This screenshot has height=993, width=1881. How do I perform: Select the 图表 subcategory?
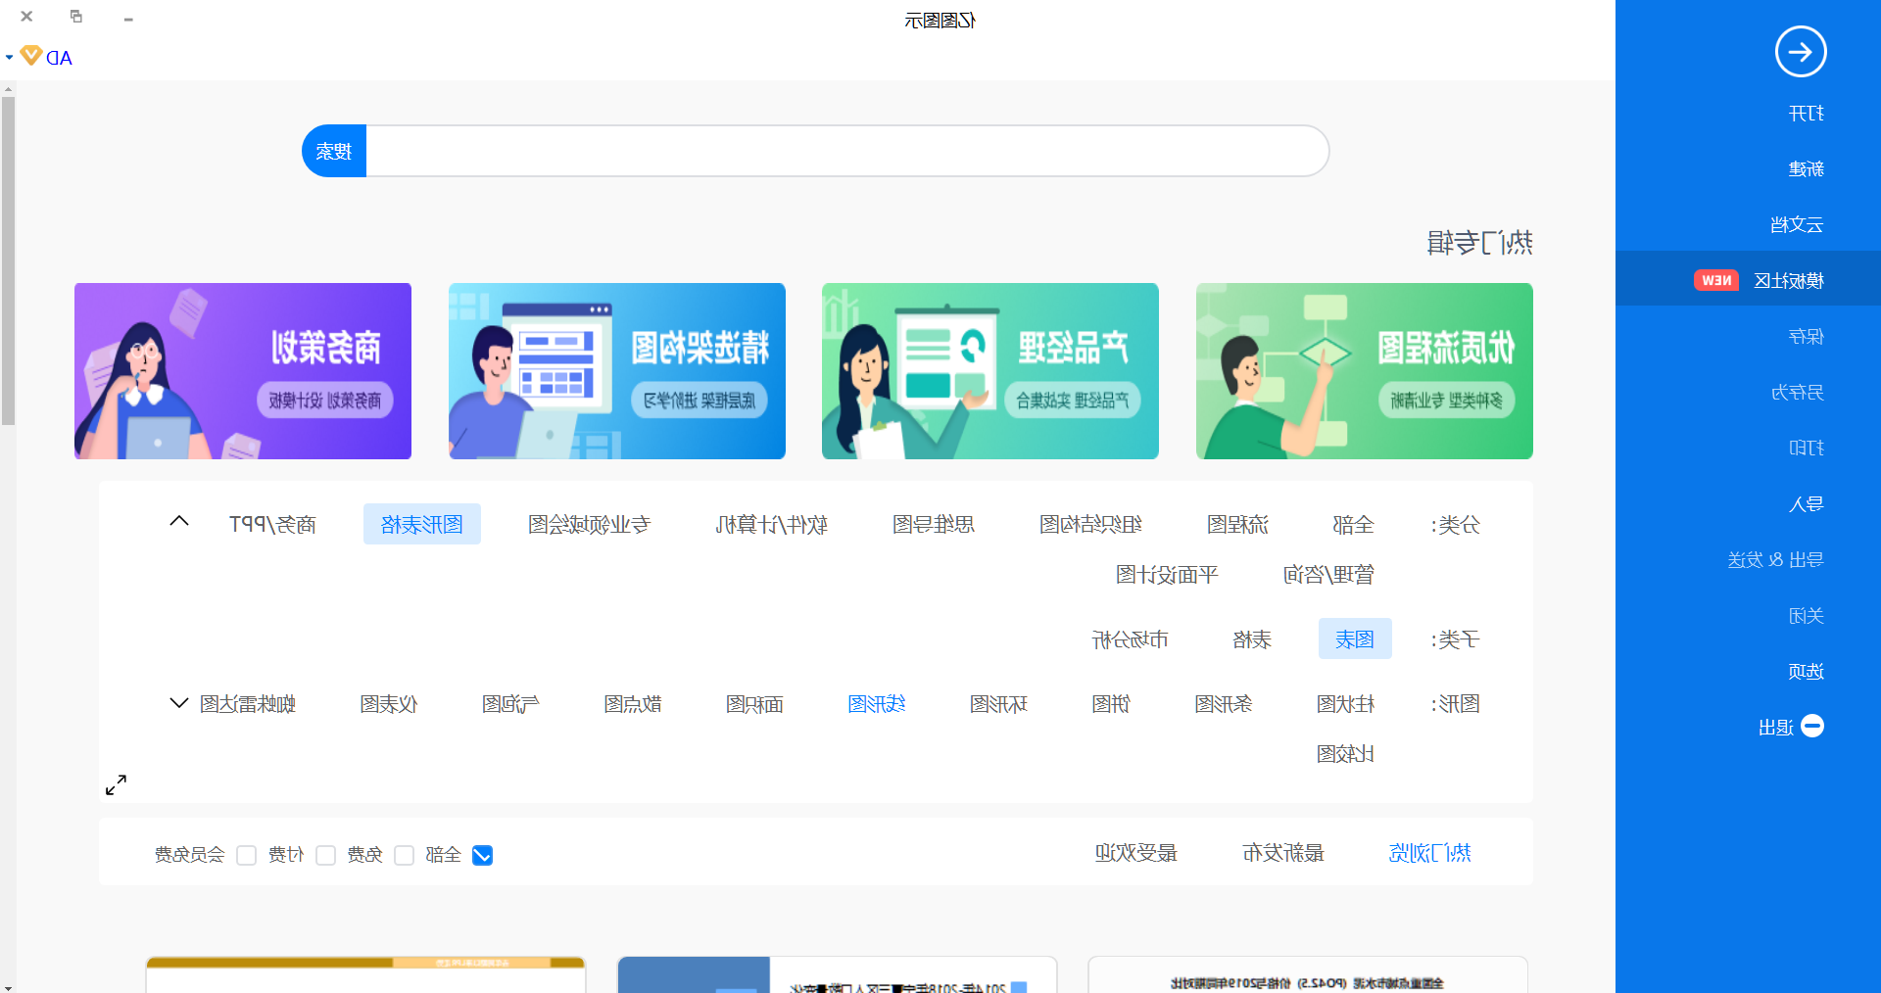coord(1355,638)
